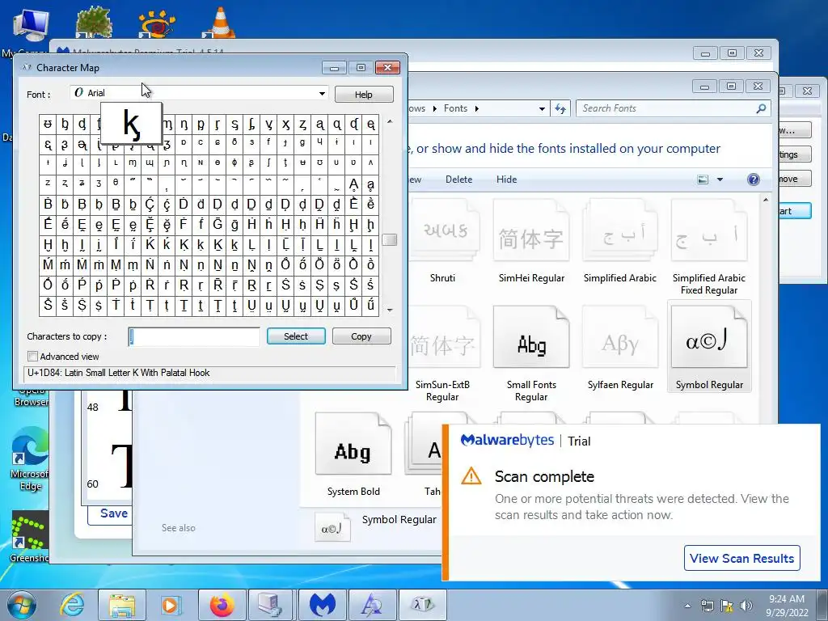Select the Symbol Regular font thumbnail
The image size is (828, 621).
(709, 347)
